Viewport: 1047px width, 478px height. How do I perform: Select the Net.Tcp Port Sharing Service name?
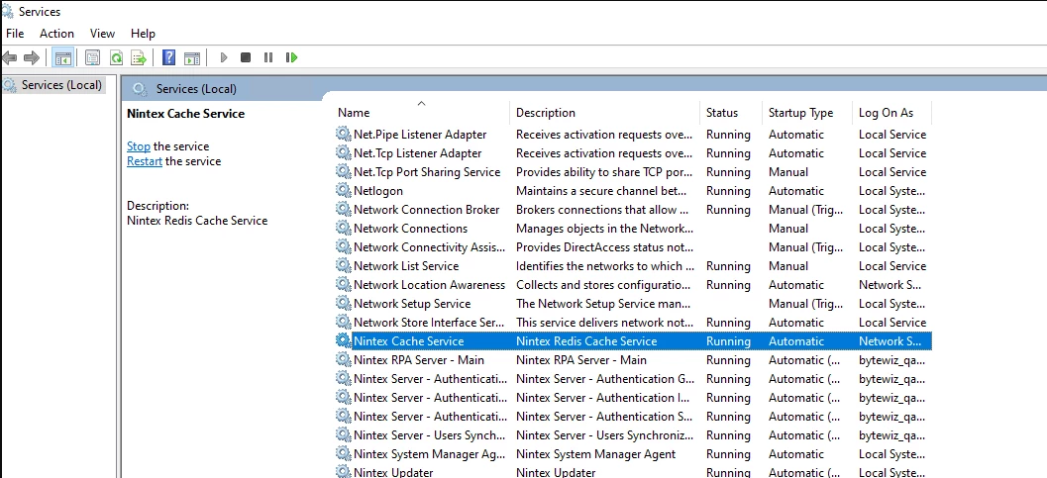point(427,171)
